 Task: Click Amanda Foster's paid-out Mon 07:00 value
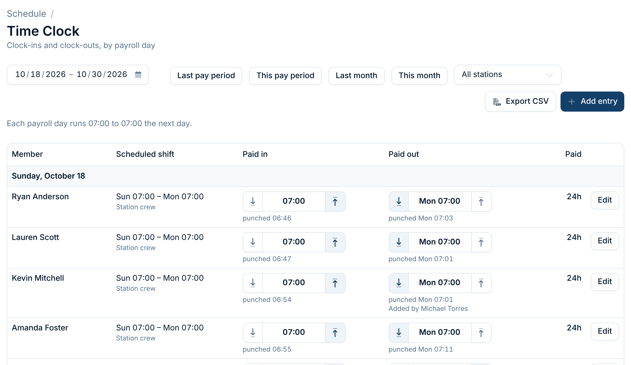[440, 332]
